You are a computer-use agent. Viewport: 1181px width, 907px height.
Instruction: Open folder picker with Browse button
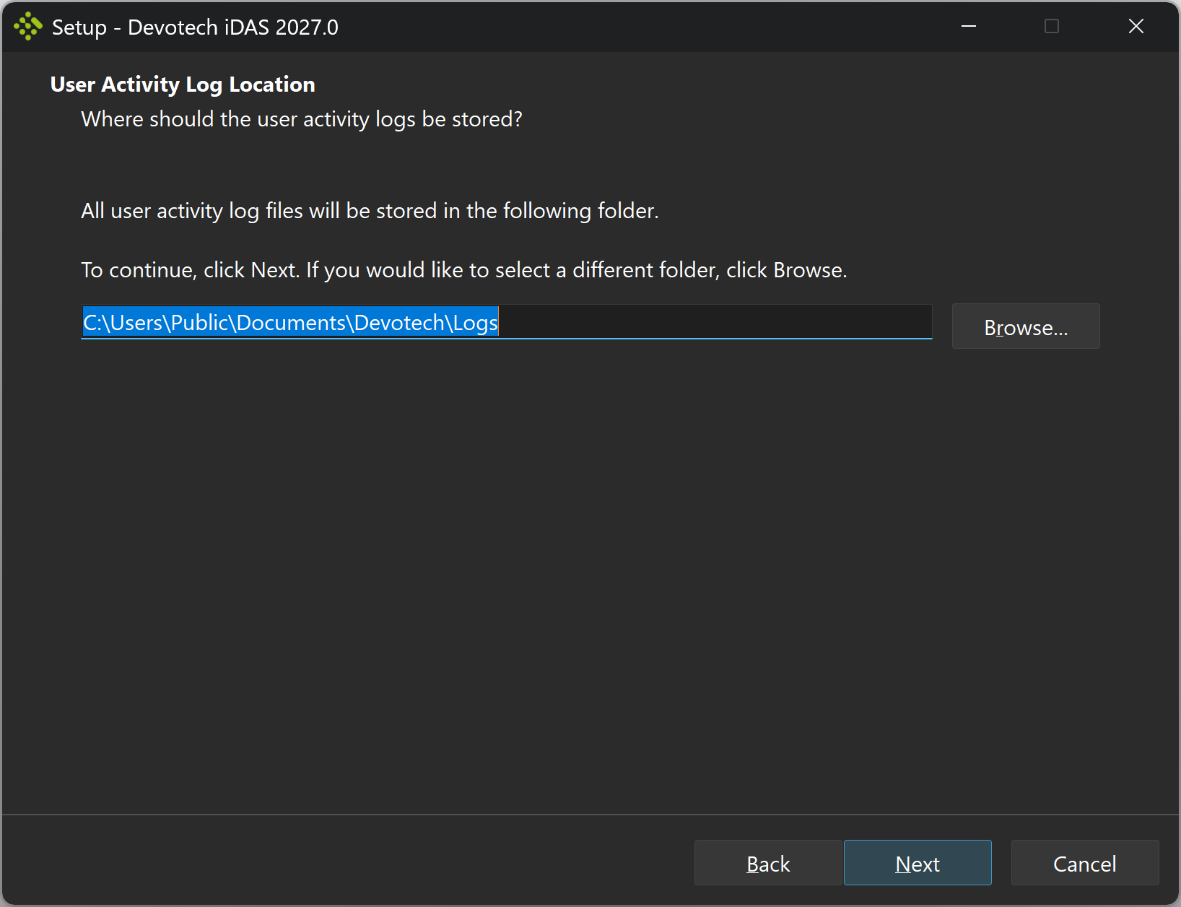pyautogui.click(x=1026, y=326)
